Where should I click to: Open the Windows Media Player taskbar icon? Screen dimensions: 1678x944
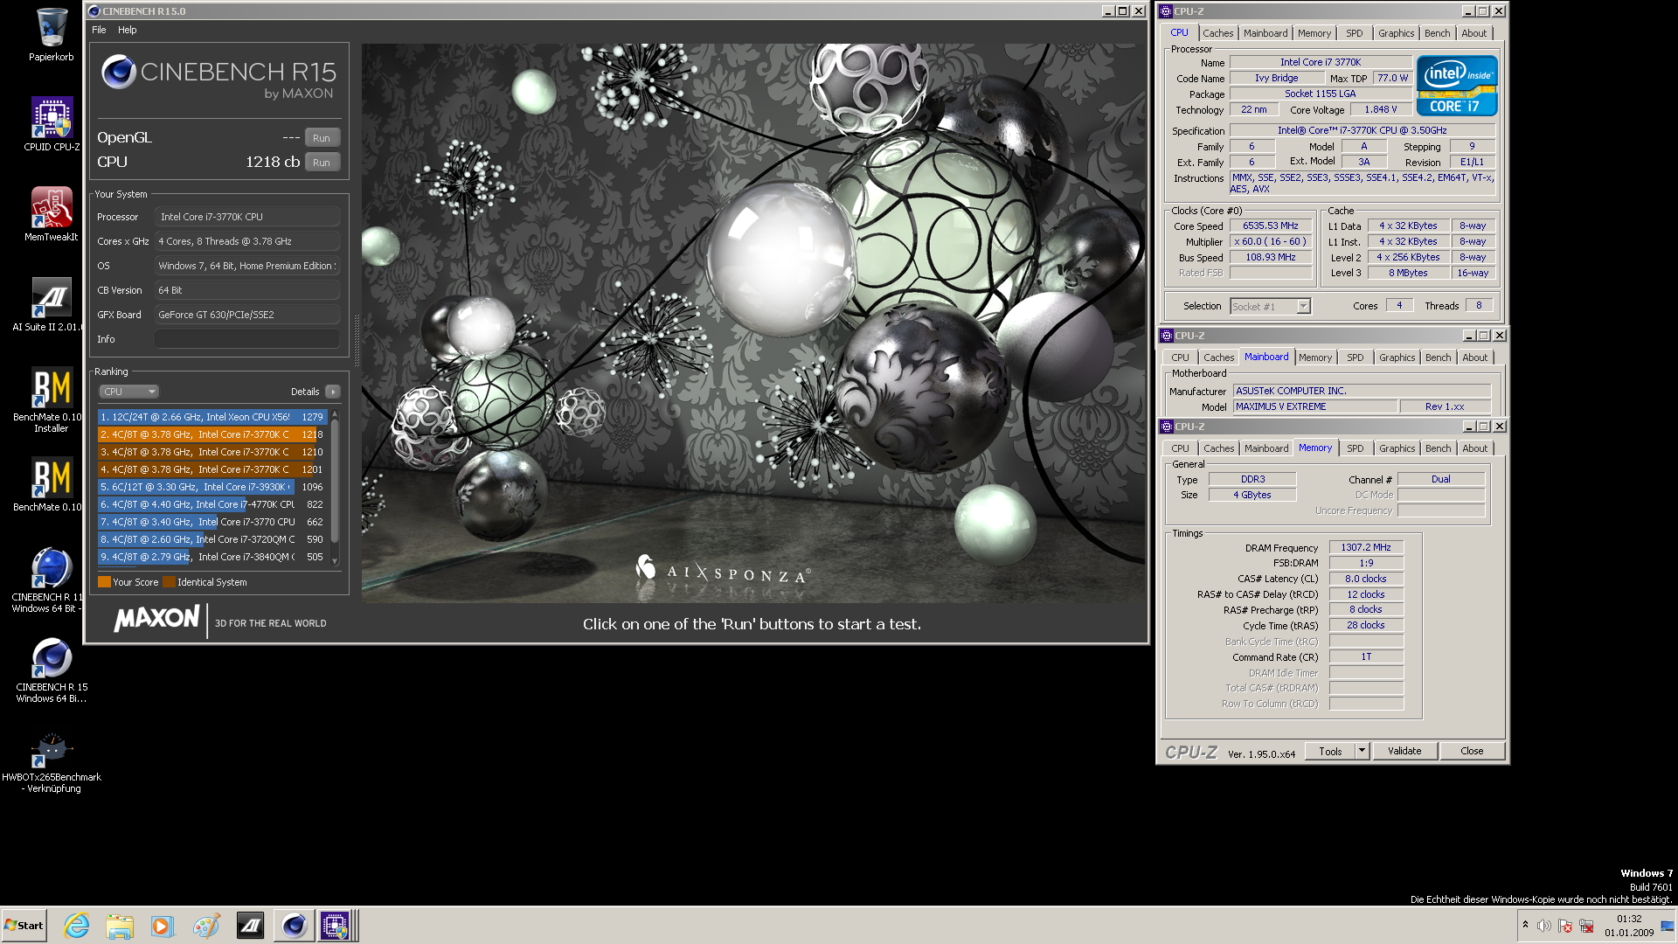tap(163, 926)
